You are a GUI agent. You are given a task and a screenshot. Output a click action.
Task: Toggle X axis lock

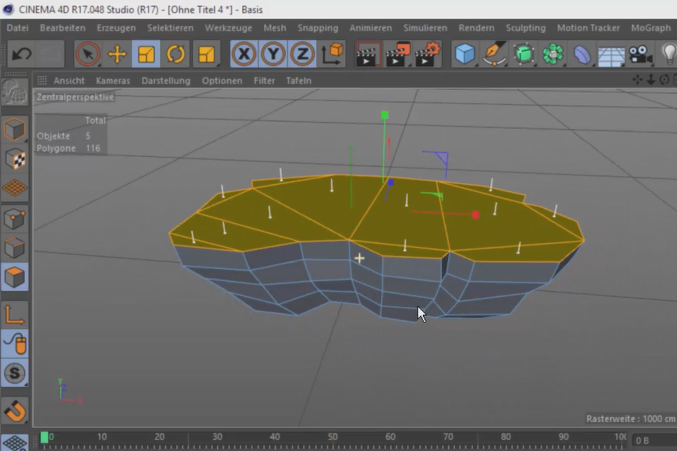click(x=244, y=54)
